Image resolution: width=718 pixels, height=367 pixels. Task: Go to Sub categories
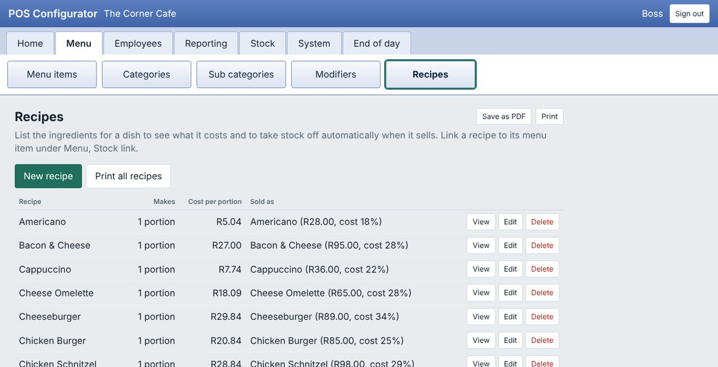tap(241, 75)
